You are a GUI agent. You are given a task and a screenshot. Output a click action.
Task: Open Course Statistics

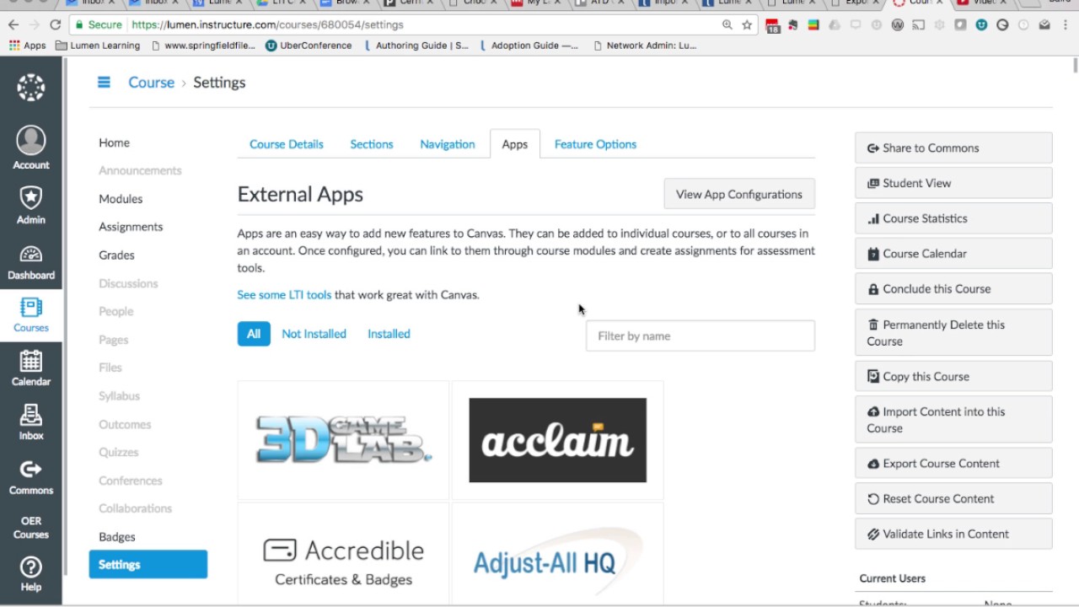click(x=953, y=218)
